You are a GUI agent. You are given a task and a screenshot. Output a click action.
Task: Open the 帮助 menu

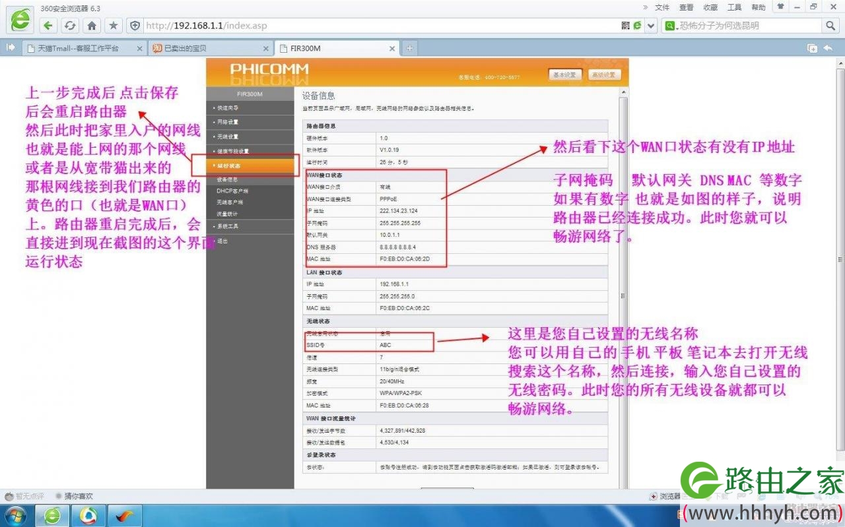(759, 7)
